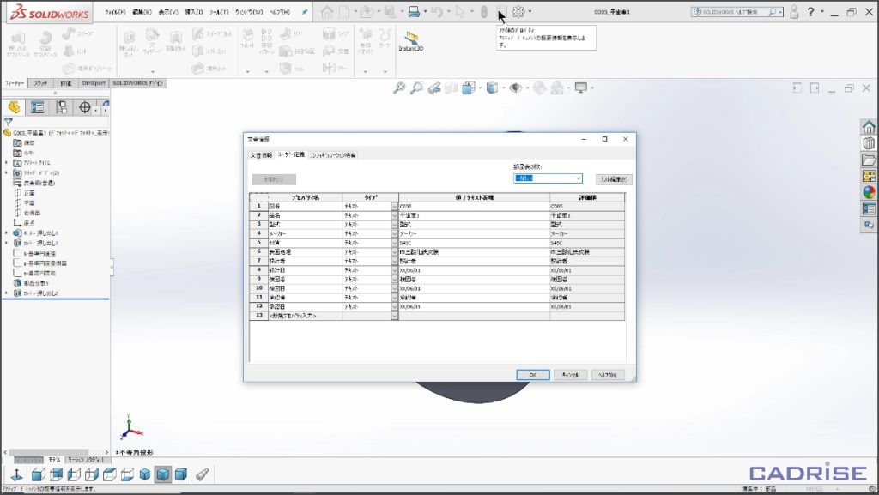Screen dimensions: 879x495
Task: Click the Home icon in the title toolbar
Action: pyautogui.click(x=327, y=12)
